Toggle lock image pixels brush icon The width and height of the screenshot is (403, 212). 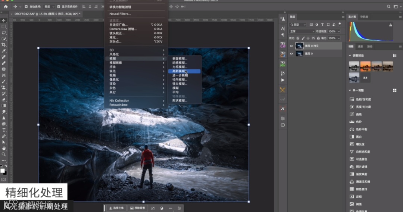[303, 38]
